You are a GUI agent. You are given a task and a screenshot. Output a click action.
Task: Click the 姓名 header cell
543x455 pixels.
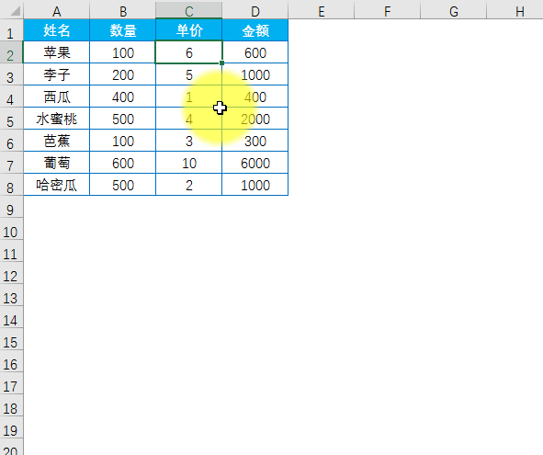pyautogui.click(x=56, y=30)
